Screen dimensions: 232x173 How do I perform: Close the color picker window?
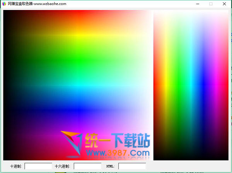click(224, 4)
